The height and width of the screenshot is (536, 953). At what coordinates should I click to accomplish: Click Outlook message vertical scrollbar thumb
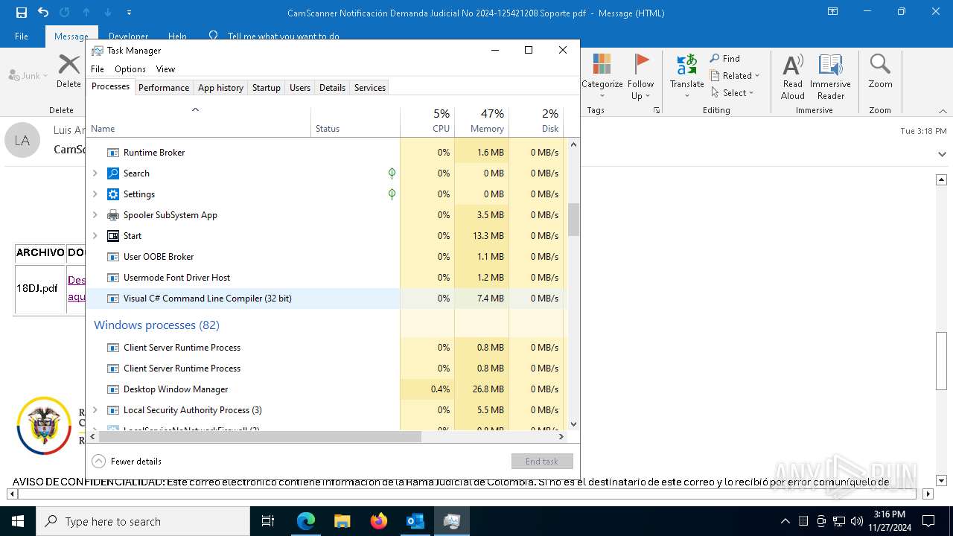[941, 360]
